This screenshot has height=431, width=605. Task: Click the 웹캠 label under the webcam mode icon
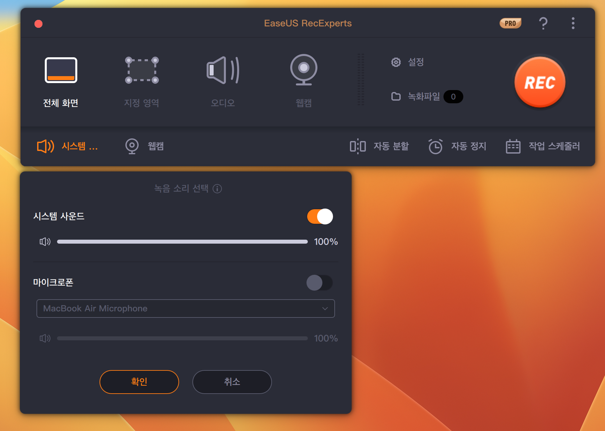[304, 103]
